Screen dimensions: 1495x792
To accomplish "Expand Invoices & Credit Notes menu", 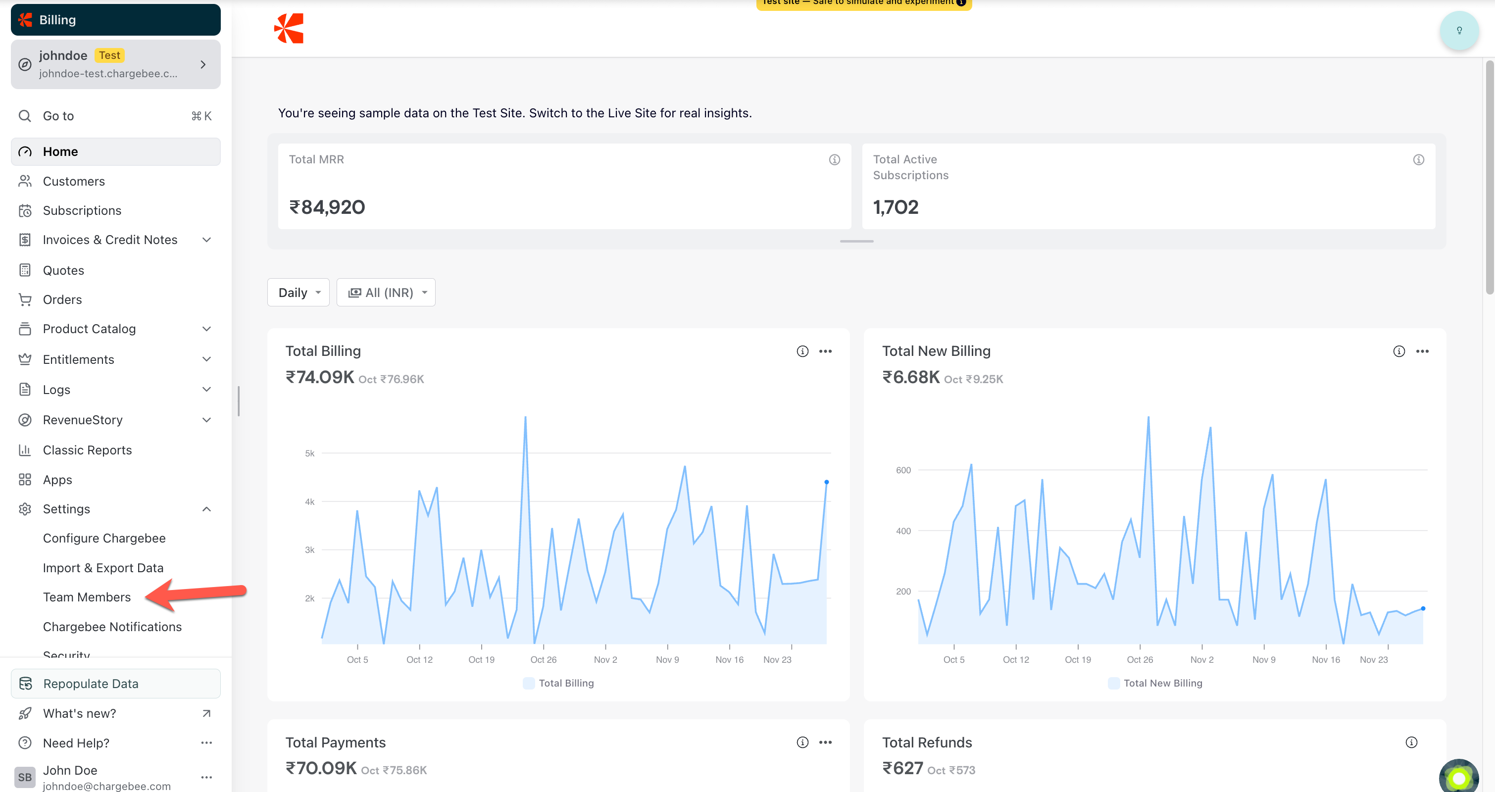I will tap(206, 240).
